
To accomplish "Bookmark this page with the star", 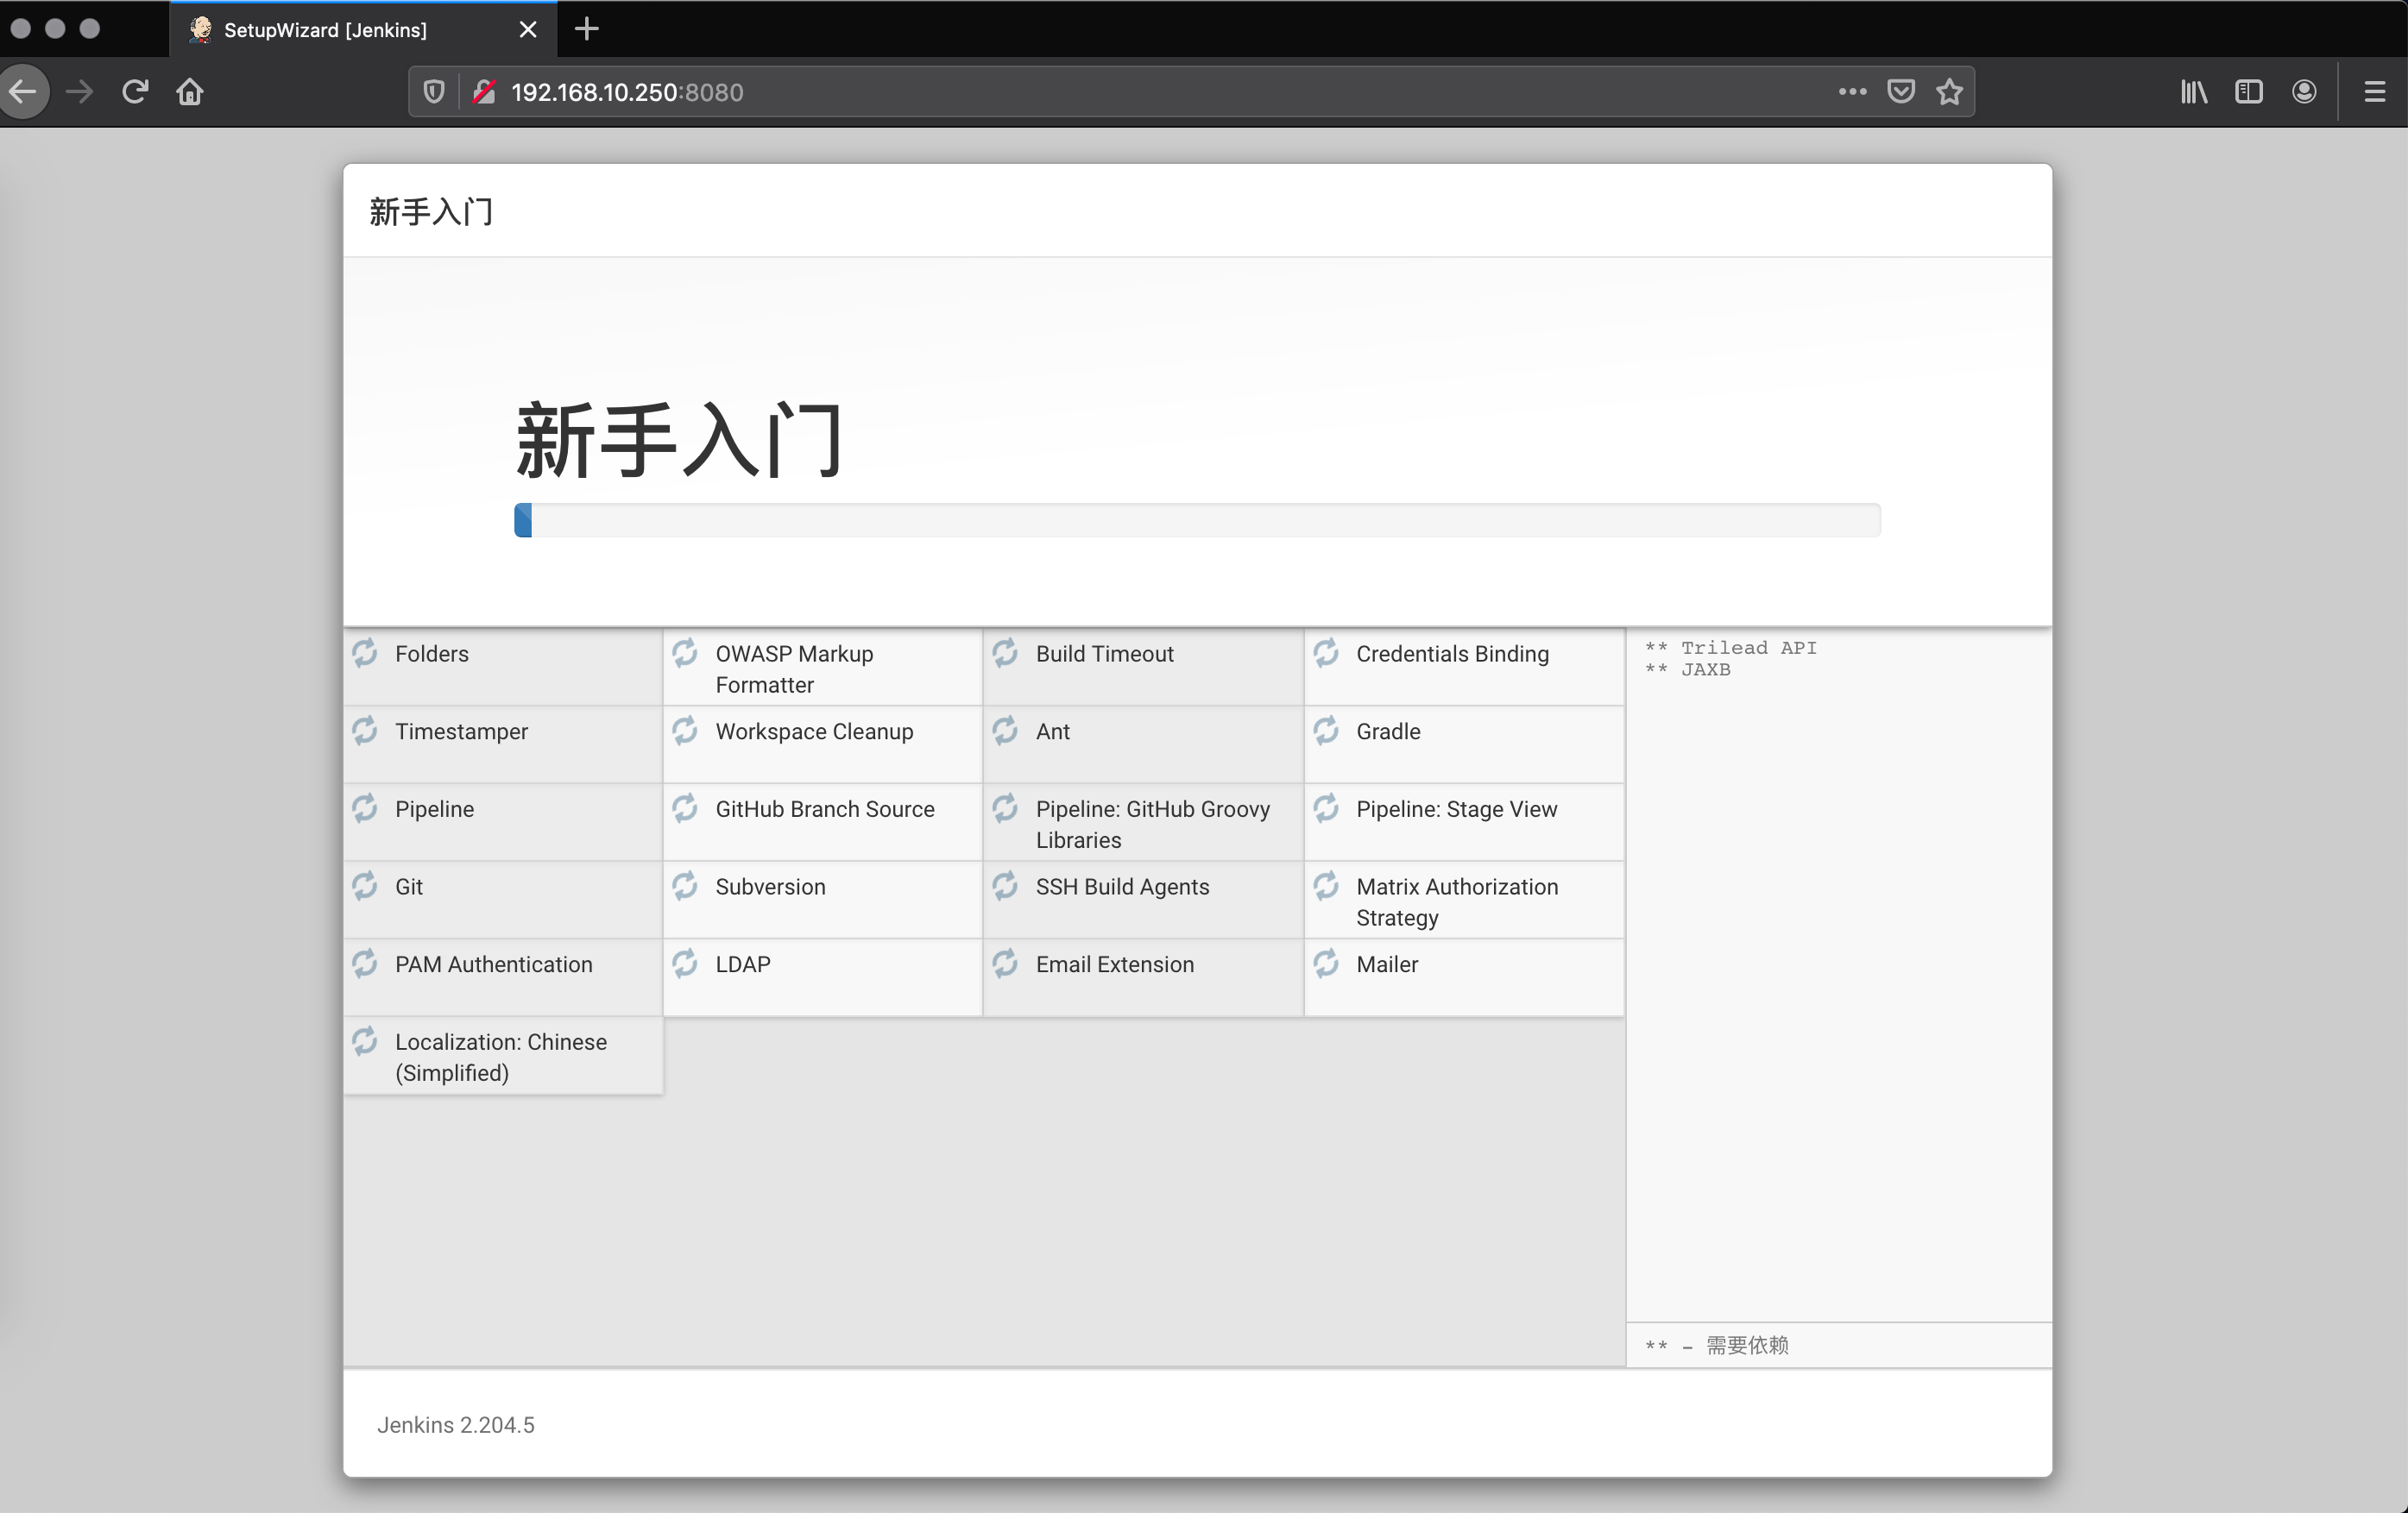I will pyautogui.click(x=1949, y=92).
